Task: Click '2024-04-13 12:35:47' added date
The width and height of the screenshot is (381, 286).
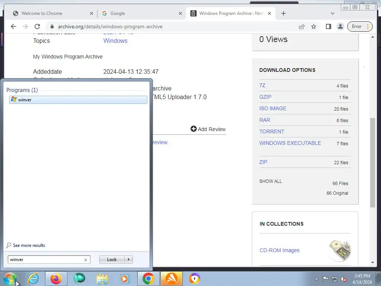Action: point(131,71)
